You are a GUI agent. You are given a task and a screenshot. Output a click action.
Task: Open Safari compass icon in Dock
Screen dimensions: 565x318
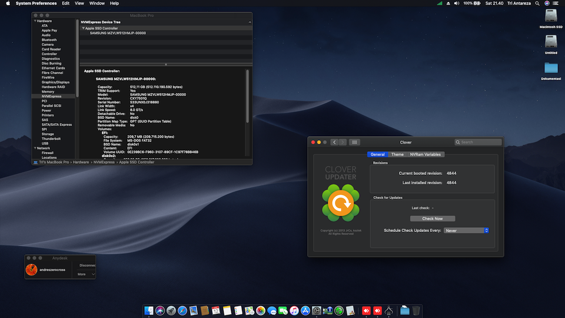(182, 310)
